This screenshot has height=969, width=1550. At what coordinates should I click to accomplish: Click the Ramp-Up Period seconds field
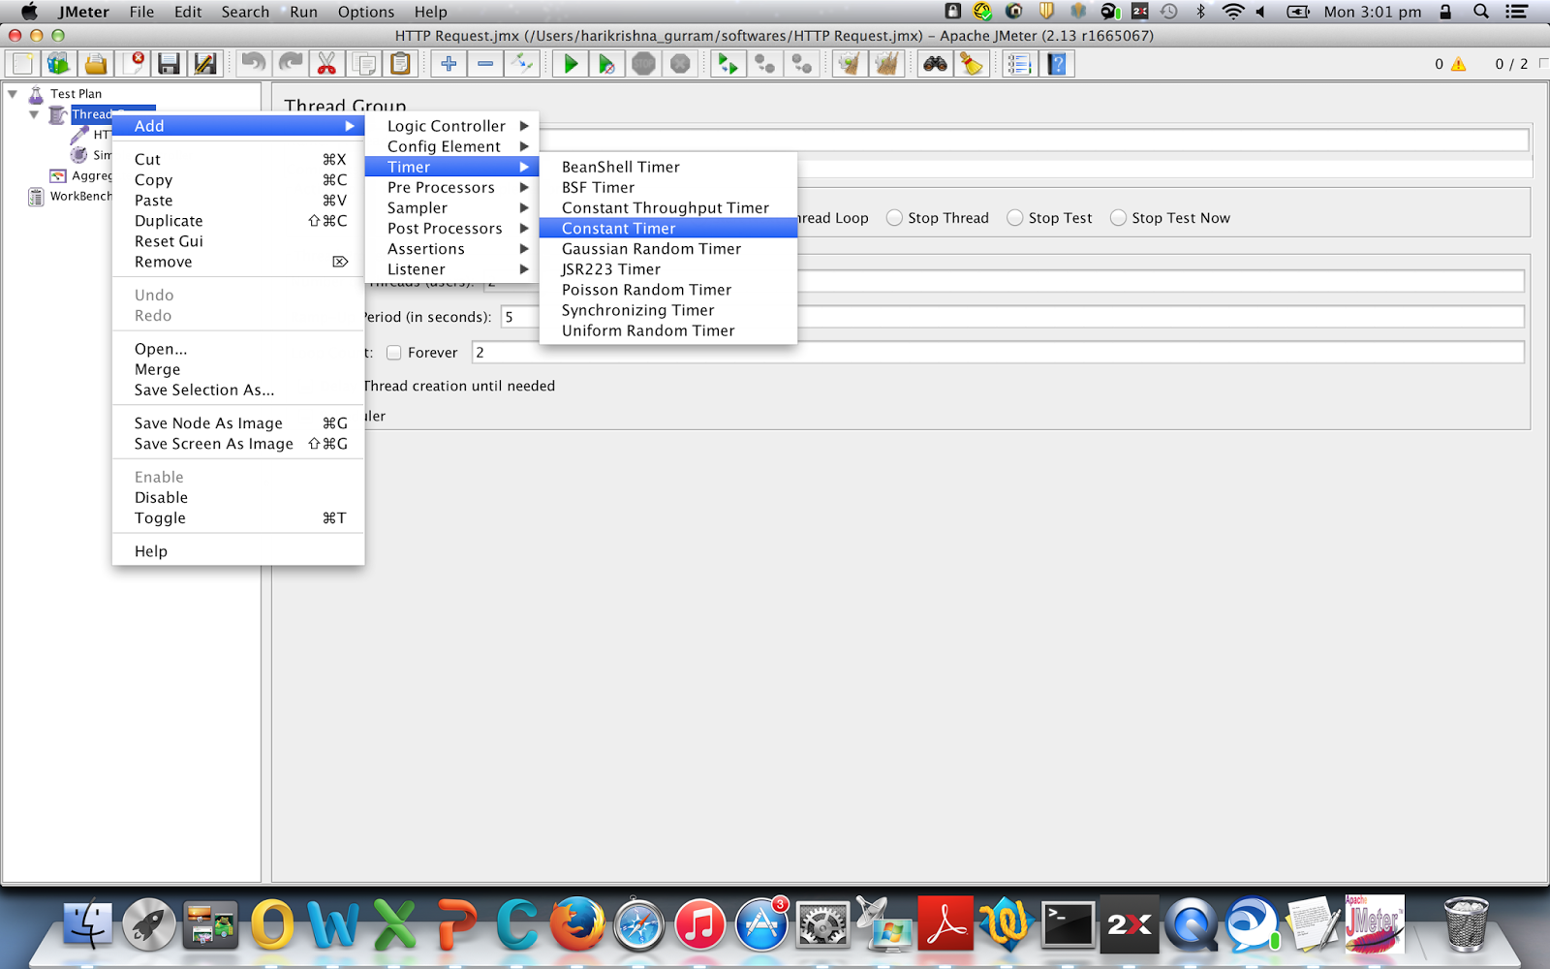[x=519, y=316]
